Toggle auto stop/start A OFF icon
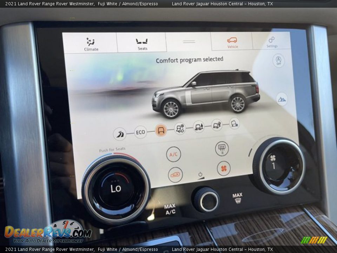This screenshot has width=337, height=253. tap(278, 60)
